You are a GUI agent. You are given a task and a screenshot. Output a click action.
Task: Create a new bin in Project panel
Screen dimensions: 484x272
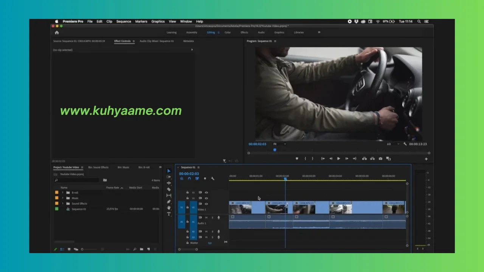[141, 249]
